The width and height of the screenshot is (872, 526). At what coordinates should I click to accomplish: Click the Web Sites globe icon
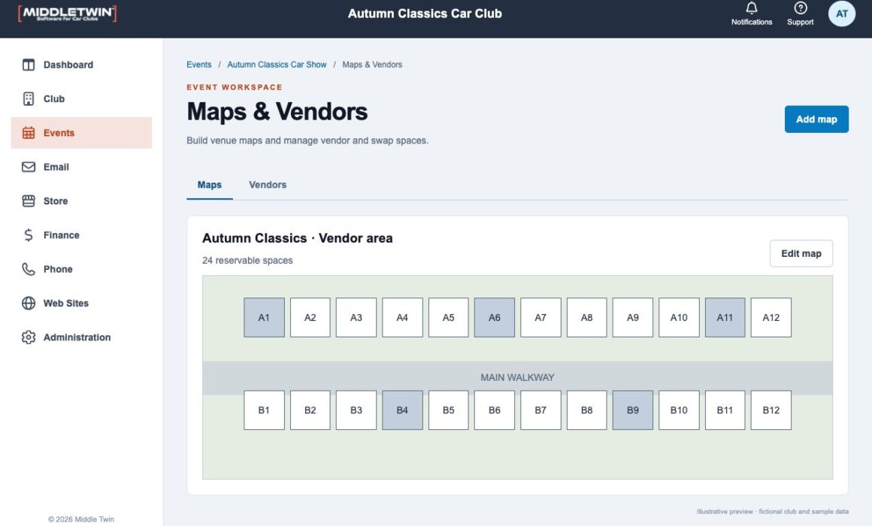[x=29, y=303]
